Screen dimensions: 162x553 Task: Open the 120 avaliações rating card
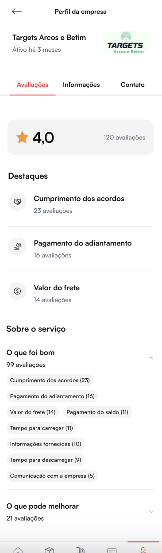(81, 138)
